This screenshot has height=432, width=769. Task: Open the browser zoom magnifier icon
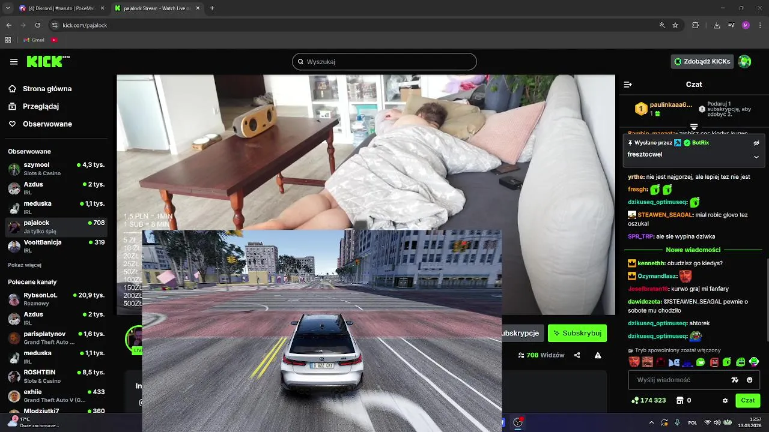point(662,25)
